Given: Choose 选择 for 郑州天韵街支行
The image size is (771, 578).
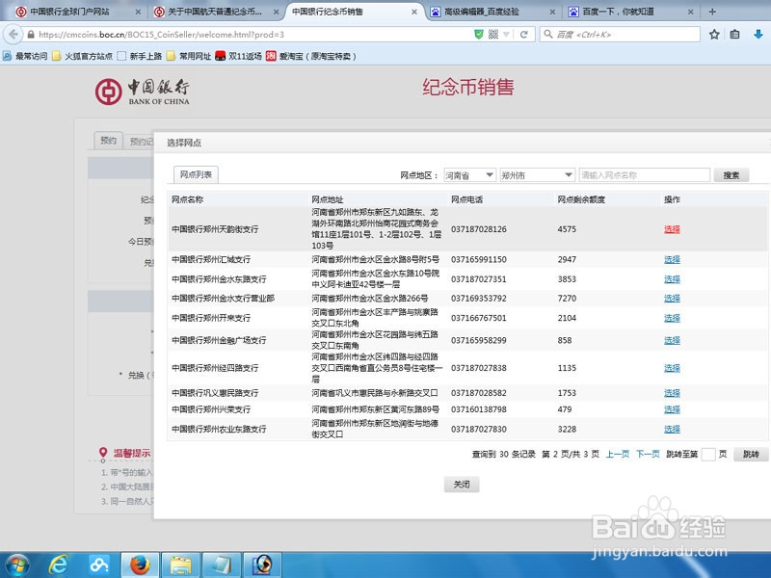Looking at the screenshot, I should click(x=672, y=229).
